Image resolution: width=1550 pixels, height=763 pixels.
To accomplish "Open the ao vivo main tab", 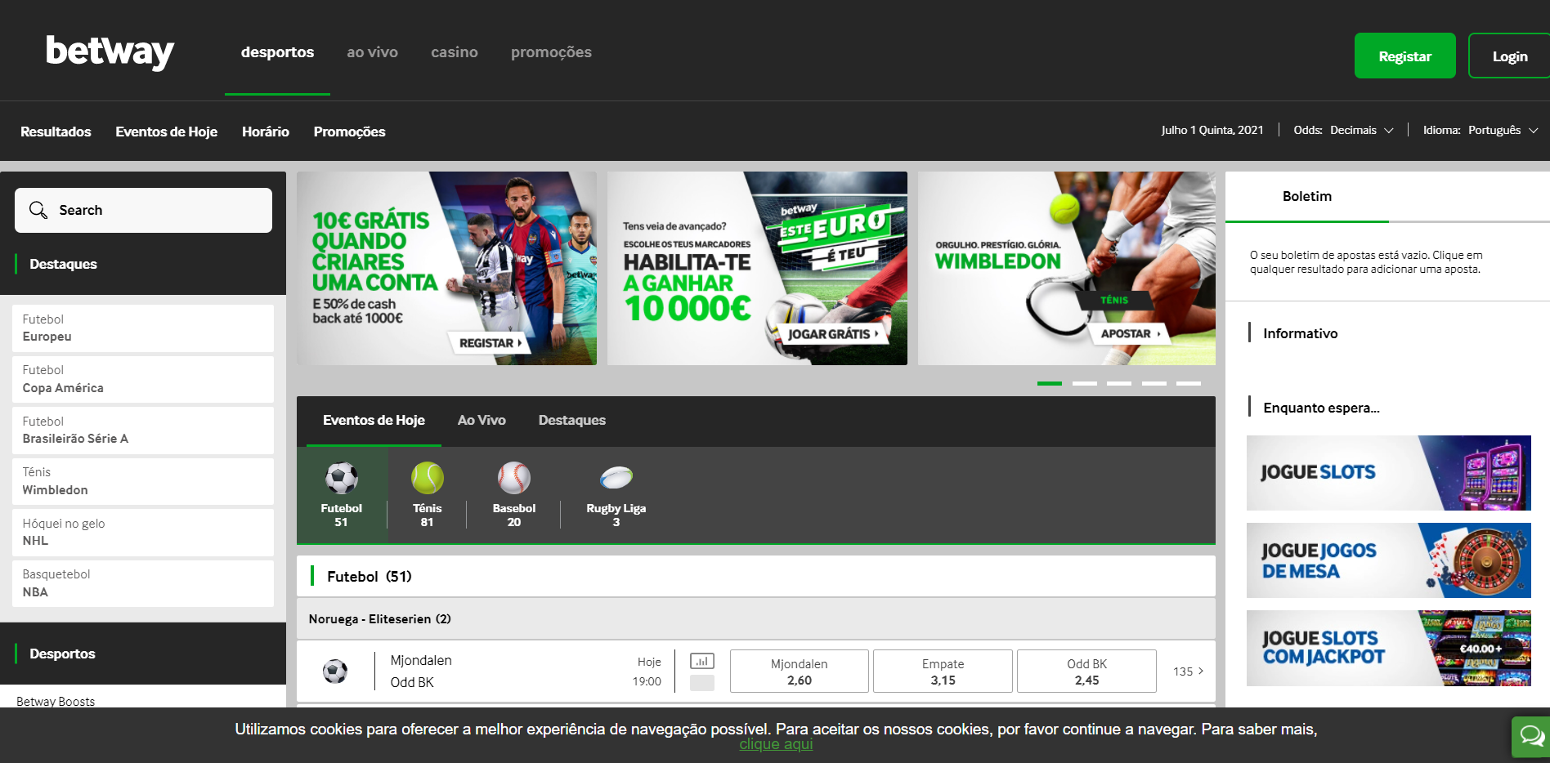I will pos(372,52).
